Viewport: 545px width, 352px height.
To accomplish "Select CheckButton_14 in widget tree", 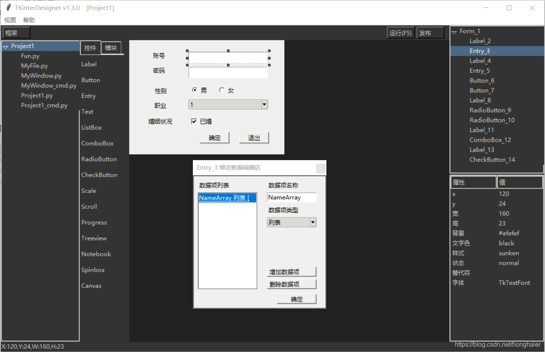I will (492, 160).
